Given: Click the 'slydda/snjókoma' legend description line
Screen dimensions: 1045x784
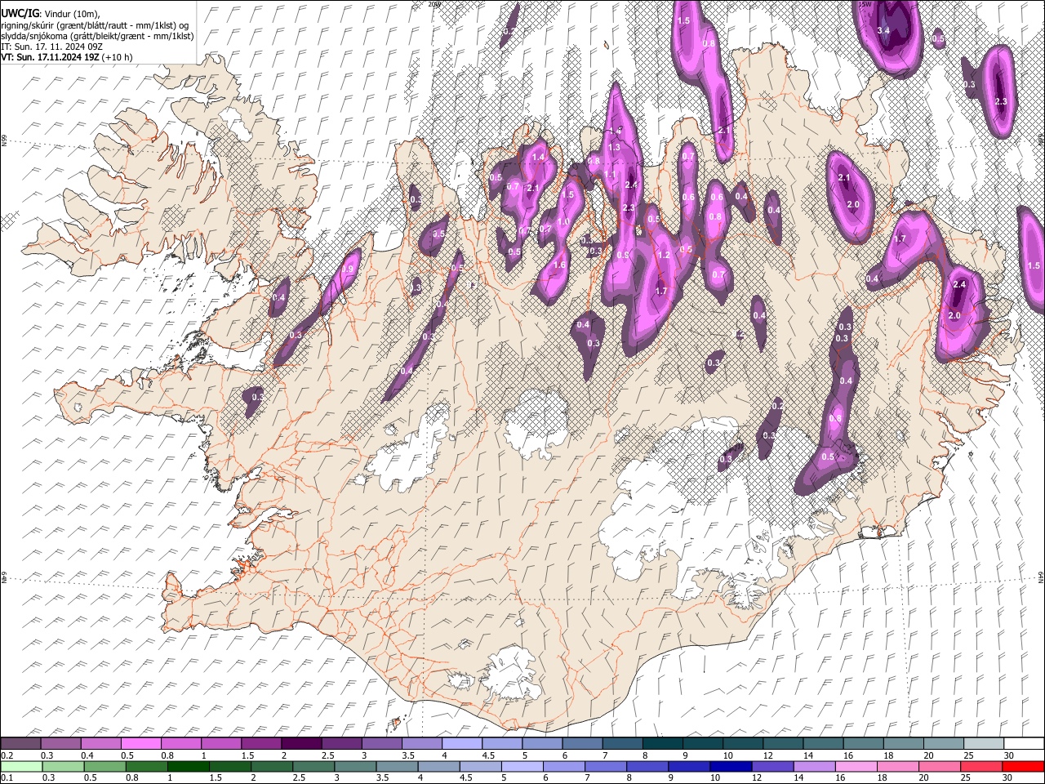Looking at the screenshot, I should pos(97,36).
